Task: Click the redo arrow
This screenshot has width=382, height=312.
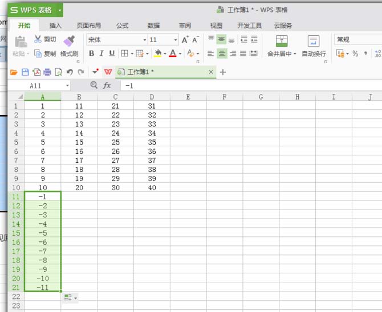Action: tap(81, 72)
